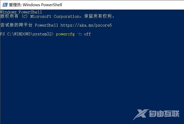Image resolution: width=184 pixels, height=124 pixels.
Task: Select the window title '管理员: Windows PowerShell'
Action: tap(35, 5)
